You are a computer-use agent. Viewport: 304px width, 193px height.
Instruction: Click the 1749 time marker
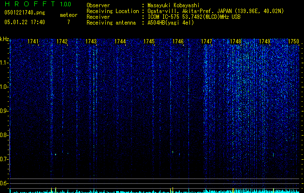pos(265,41)
